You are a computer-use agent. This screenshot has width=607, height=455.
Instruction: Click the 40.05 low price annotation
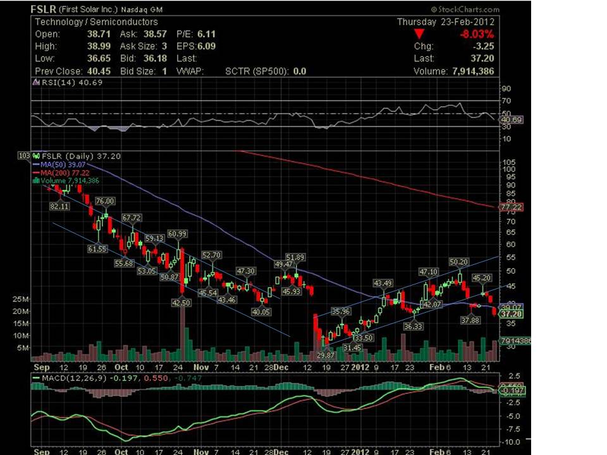pyautogui.click(x=261, y=312)
